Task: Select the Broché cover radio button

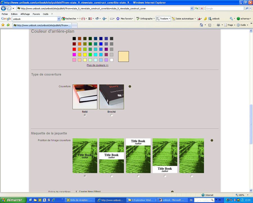Action: (x=112, y=115)
